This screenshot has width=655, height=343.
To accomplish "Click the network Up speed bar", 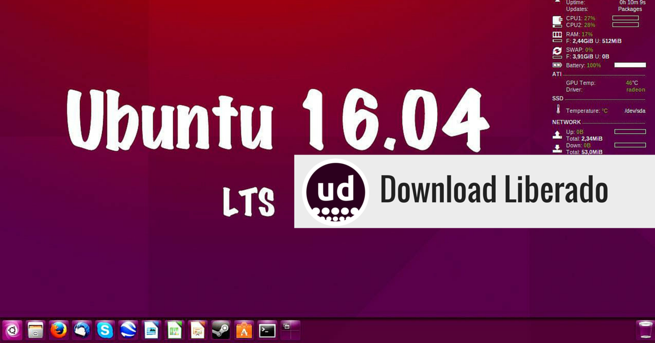I will pos(630,132).
